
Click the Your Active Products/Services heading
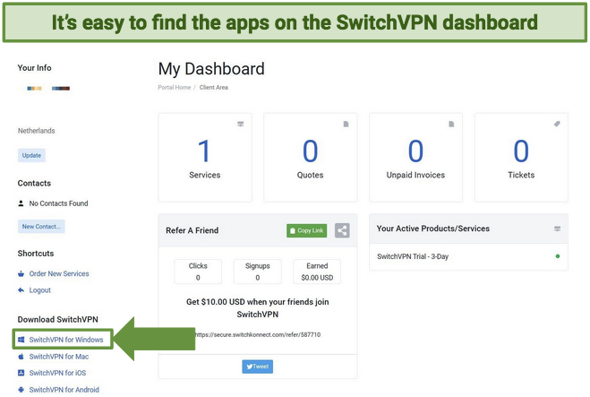(x=433, y=229)
